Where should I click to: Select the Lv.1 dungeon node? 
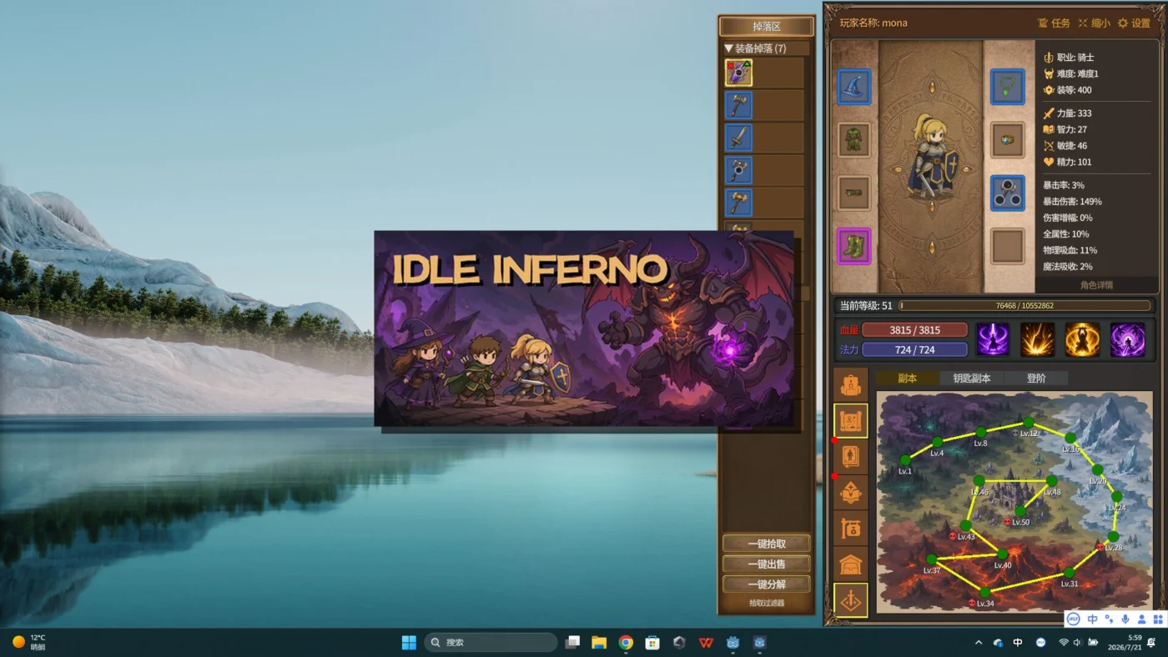point(905,460)
